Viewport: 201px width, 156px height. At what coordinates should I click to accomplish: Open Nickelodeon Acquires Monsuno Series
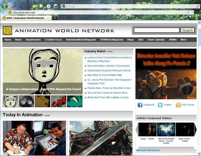(109, 71)
